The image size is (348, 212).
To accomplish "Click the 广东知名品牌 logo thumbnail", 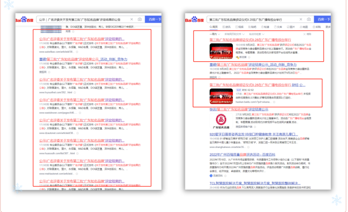I will [x=221, y=121].
